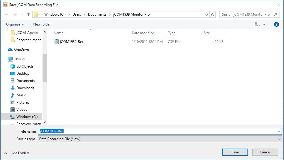Viewport: 284px width, 160px height.
Task: Click the Up one level arrow icon
Action: 28,14
